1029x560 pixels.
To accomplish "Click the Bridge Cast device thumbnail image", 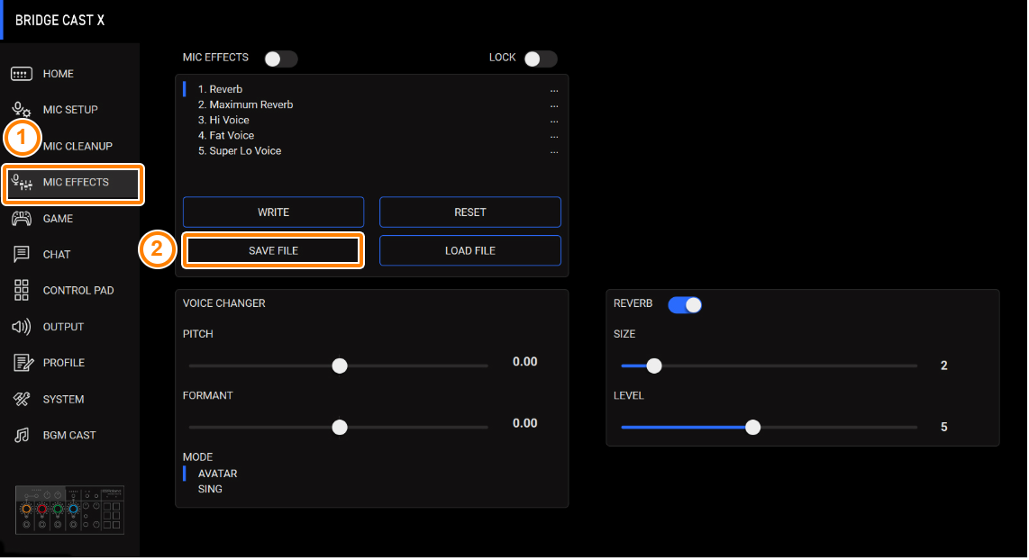I will point(69,510).
